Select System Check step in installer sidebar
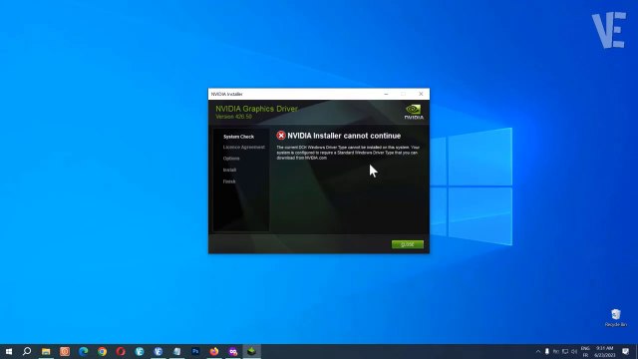Image resolution: width=638 pixels, height=359 pixels. pos(238,137)
